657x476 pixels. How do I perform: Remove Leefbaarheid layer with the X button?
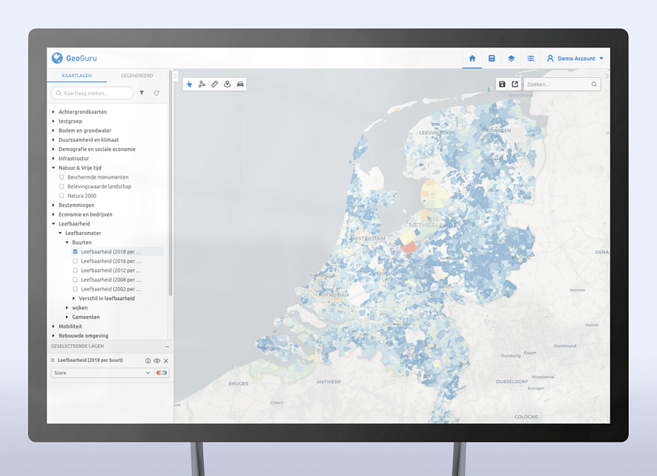point(165,361)
